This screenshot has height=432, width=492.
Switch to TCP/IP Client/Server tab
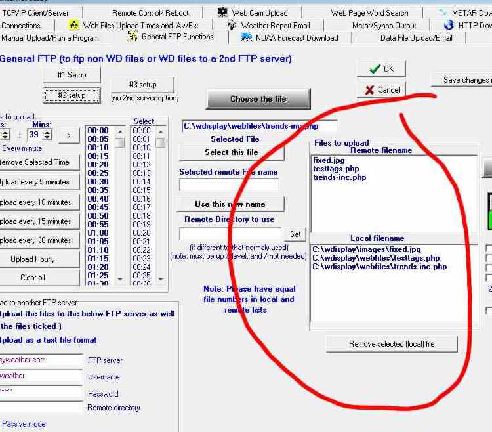tap(35, 13)
